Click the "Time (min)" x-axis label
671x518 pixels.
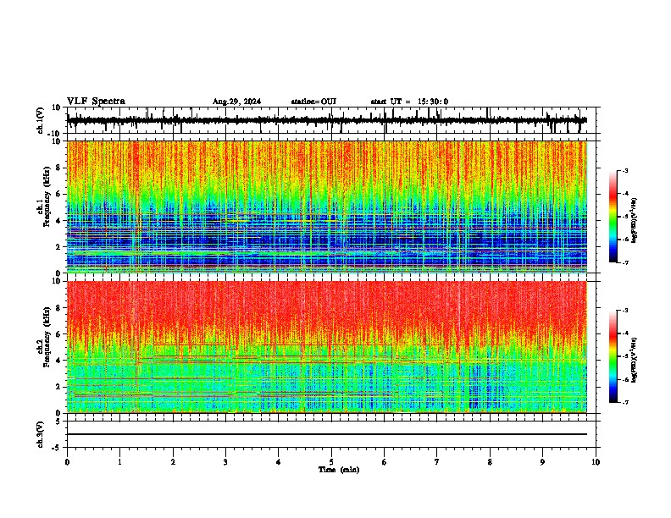pos(339,470)
